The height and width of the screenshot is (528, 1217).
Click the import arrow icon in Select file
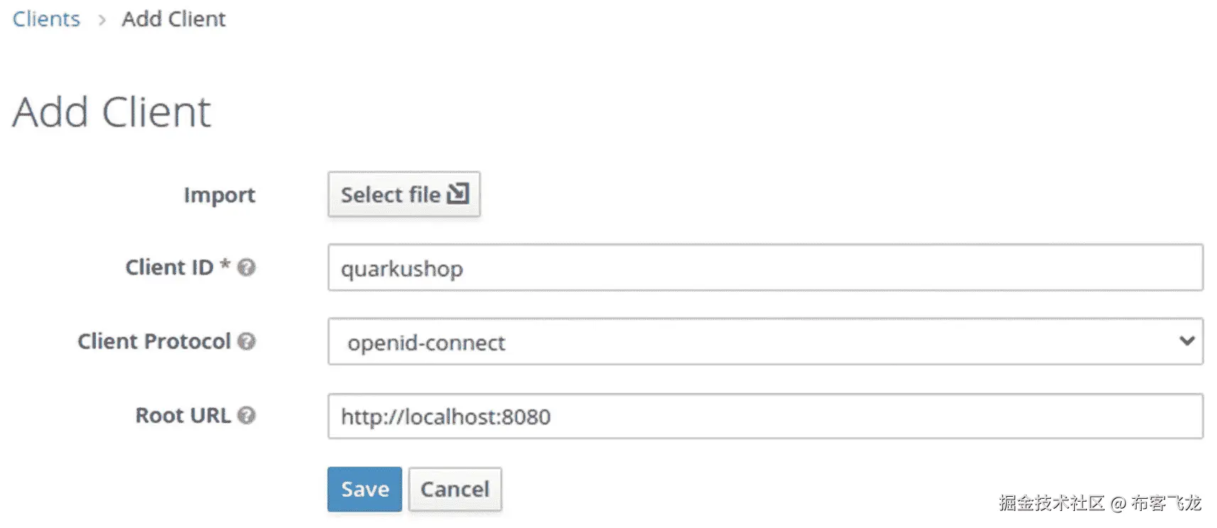coord(458,194)
